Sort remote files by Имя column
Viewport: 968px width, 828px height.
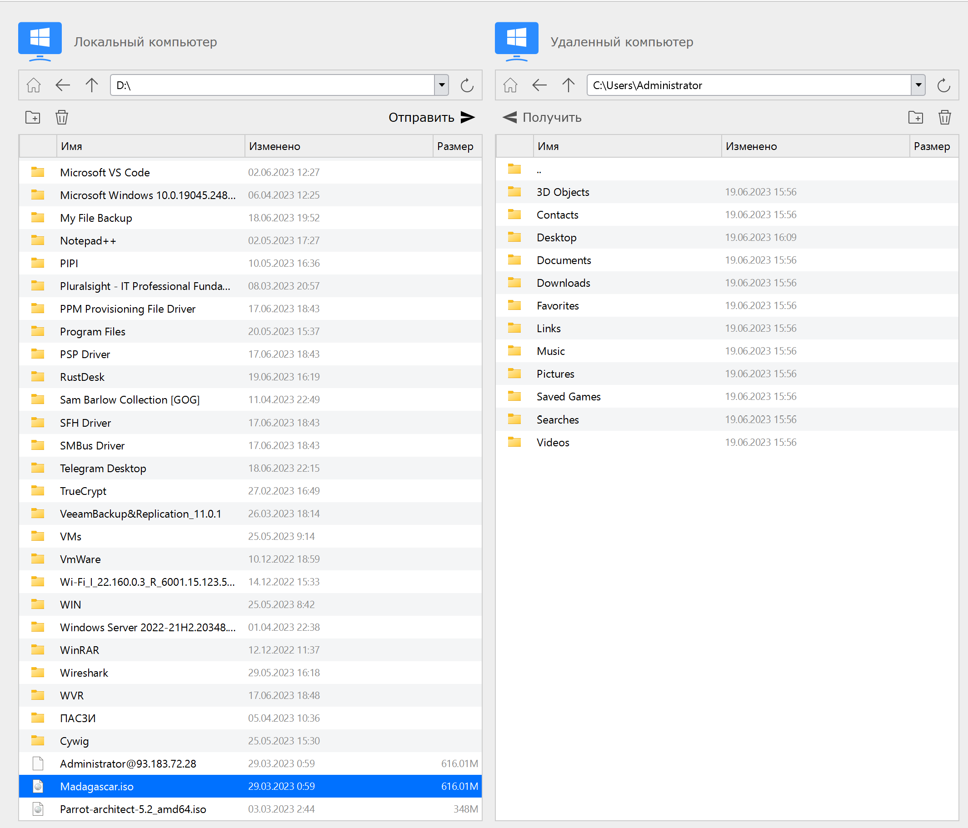tap(627, 146)
